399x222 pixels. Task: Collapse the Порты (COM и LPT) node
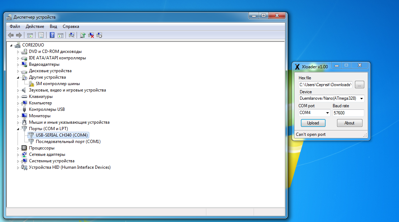[x=18, y=129]
